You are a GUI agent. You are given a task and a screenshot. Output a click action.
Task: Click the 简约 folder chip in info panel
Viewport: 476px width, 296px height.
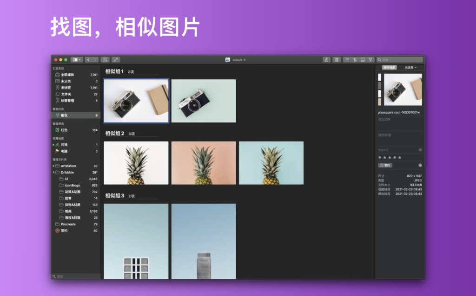(385, 165)
